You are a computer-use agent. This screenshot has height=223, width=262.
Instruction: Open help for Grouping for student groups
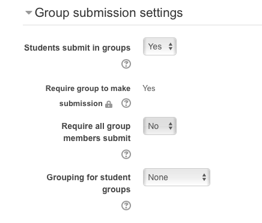coord(126,206)
